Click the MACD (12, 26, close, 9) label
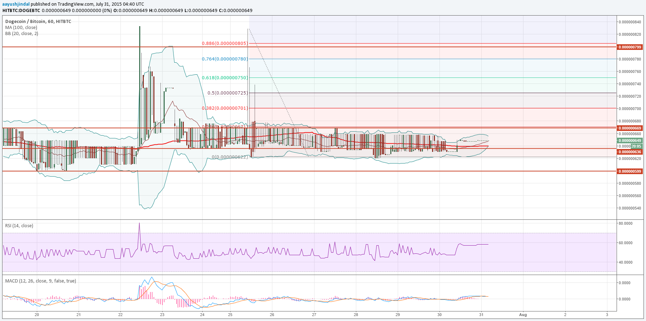The height and width of the screenshot is (321, 646). click(40, 281)
